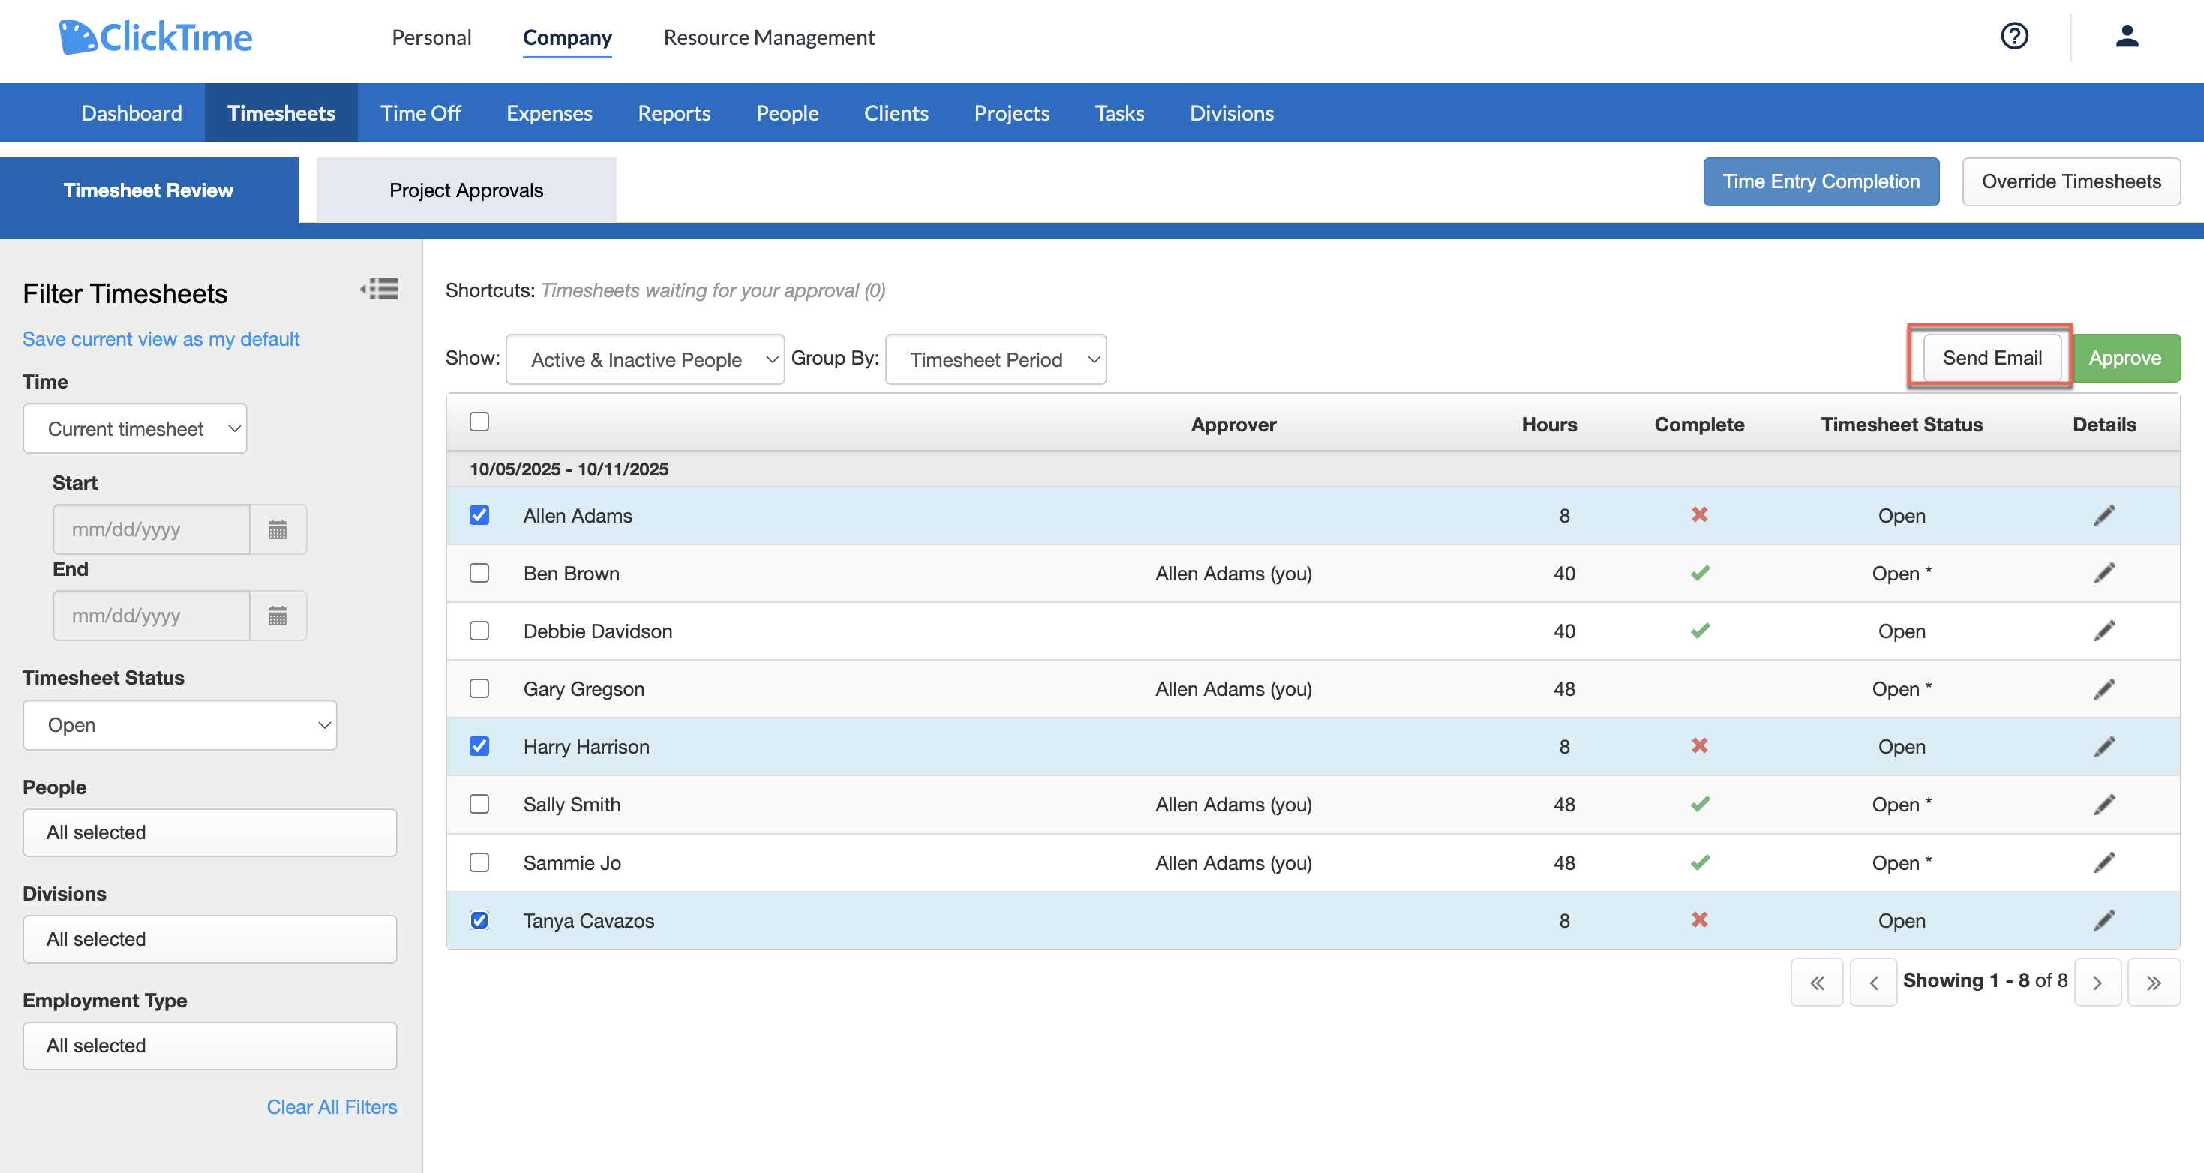Viewport: 2204px width, 1173px height.
Task: Check the Ben Brown row checkbox
Action: [479, 573]
